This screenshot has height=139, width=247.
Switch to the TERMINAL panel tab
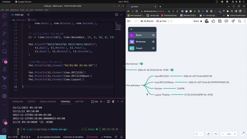[x=66, y=102]
